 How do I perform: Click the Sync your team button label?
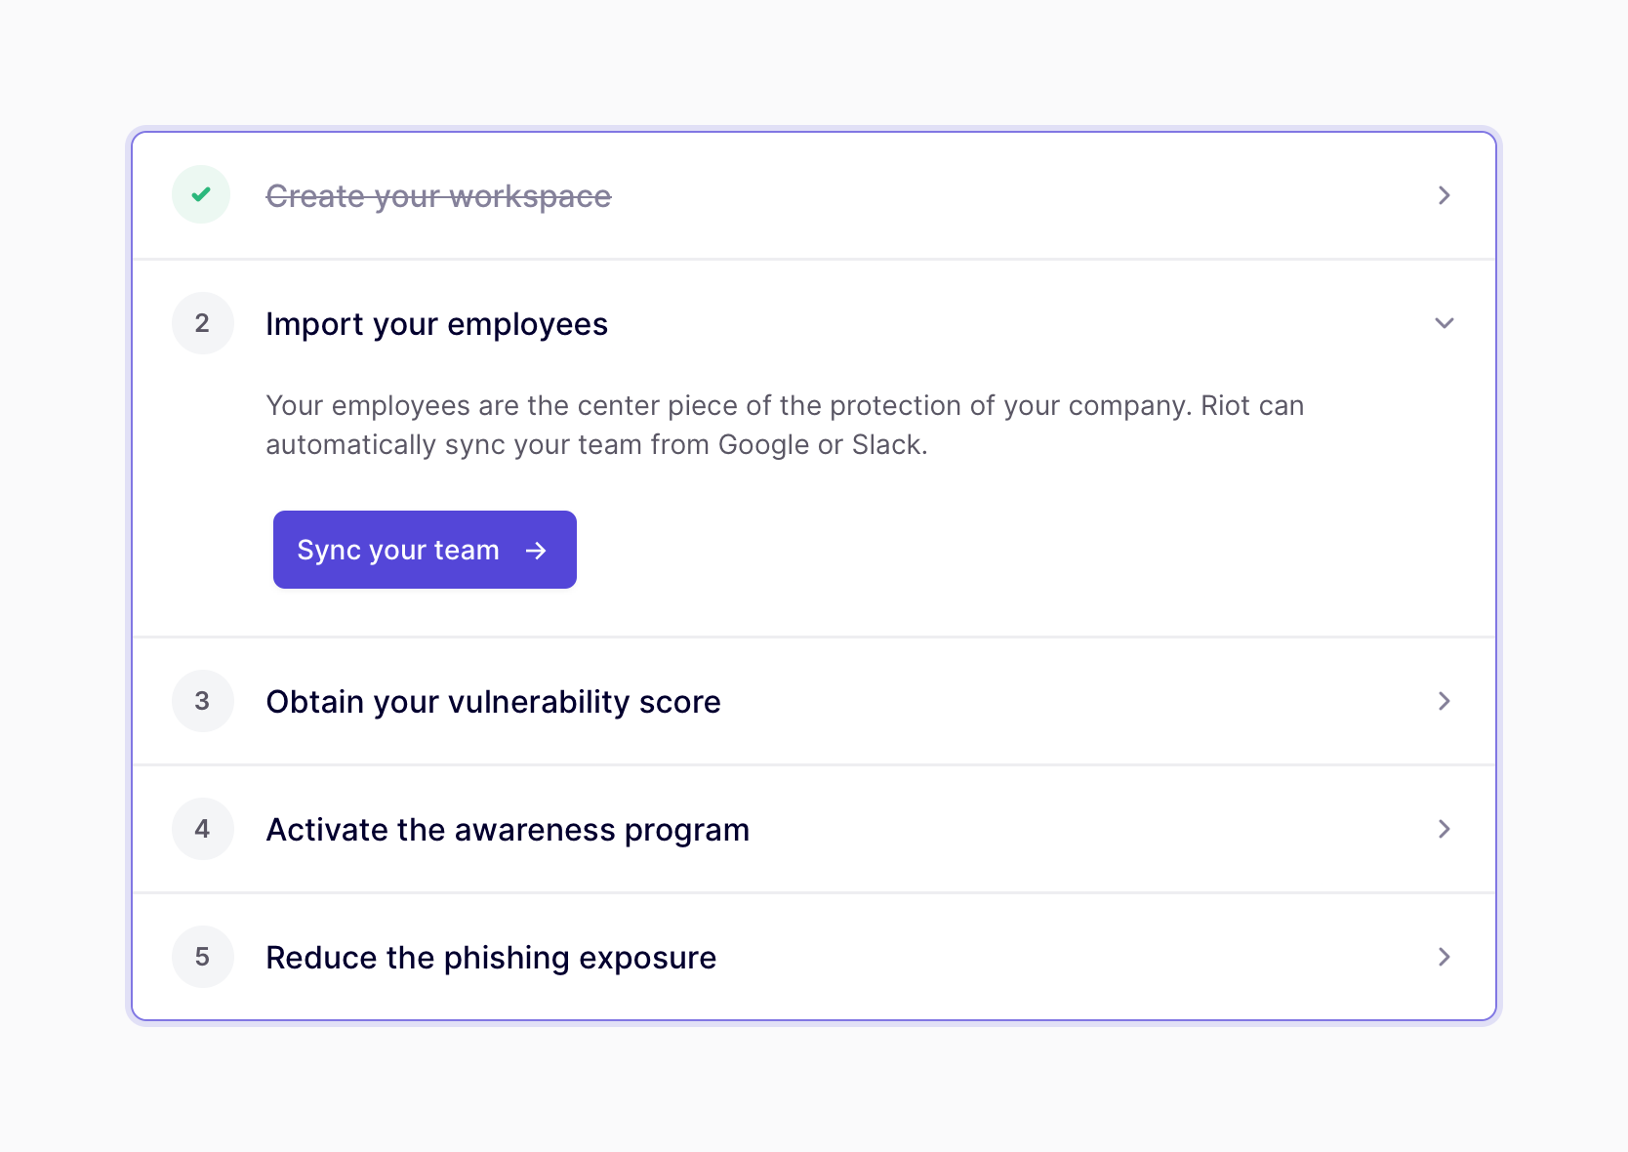point(398,551)
